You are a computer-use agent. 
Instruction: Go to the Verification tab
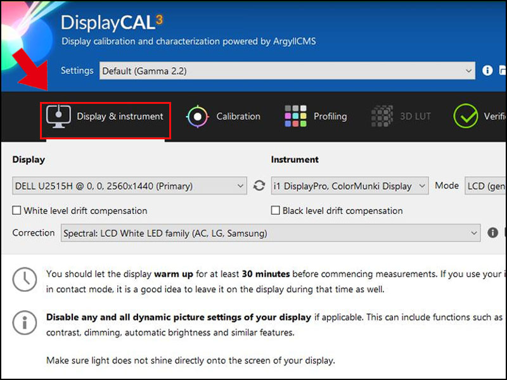tap(480, 117)
